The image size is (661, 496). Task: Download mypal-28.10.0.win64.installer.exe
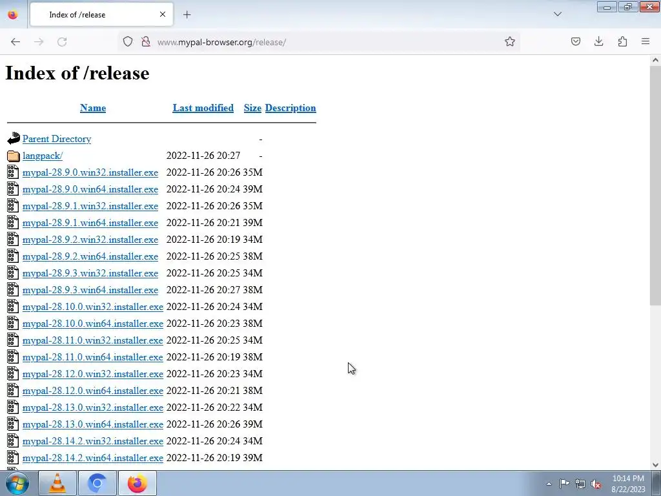pyautogui.click(x=93, y=324)
